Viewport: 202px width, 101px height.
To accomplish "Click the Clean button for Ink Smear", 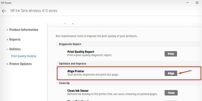I will tap(171, 93).
